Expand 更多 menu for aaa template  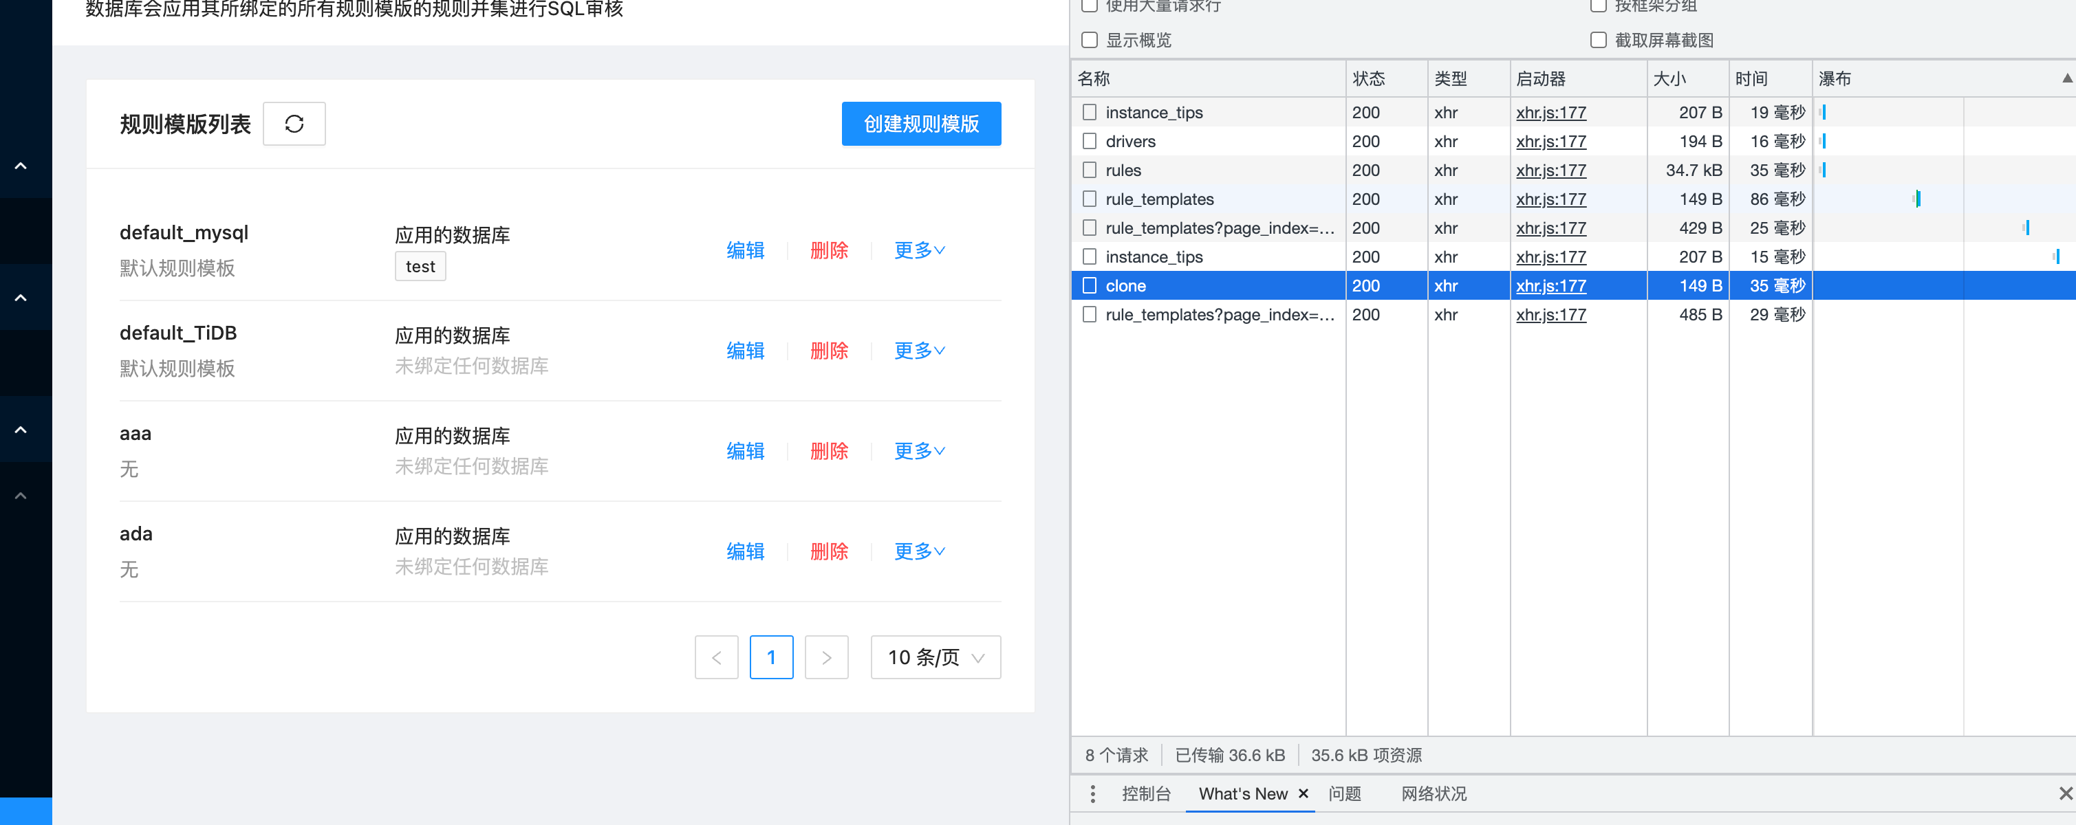(x=918, y=451)
